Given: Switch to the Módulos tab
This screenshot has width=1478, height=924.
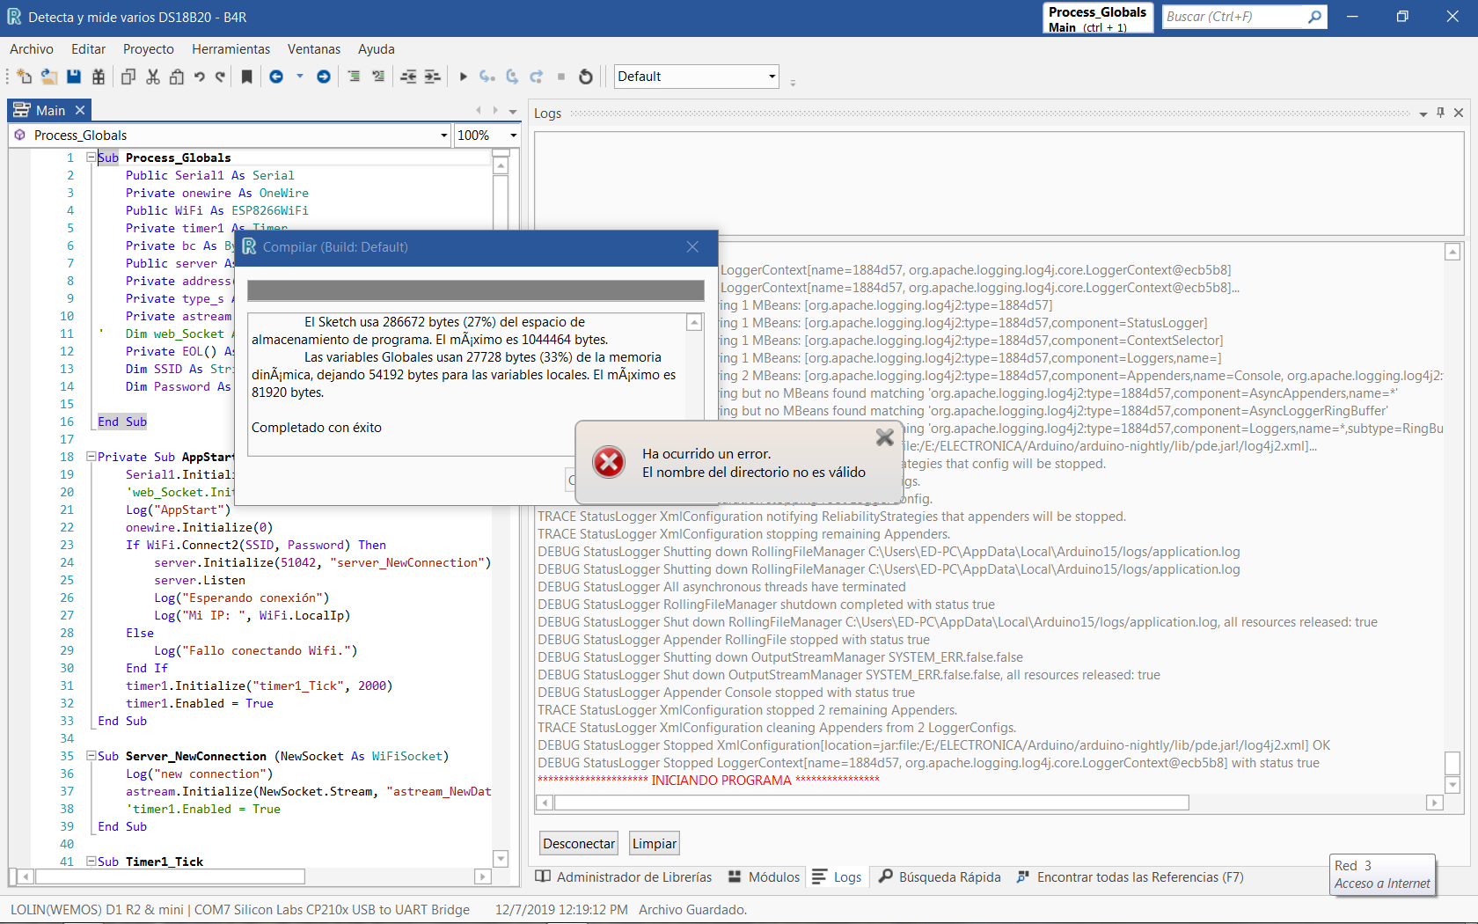Looking at the screenshot, I should point(765,877).
